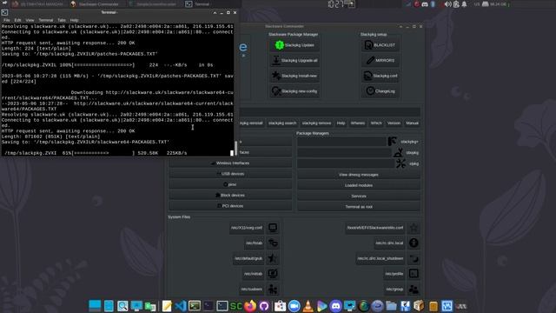Click the Slackpkg Upgrade-all download icon
This screenshot has height=313, width=556.
click(276, 60)
